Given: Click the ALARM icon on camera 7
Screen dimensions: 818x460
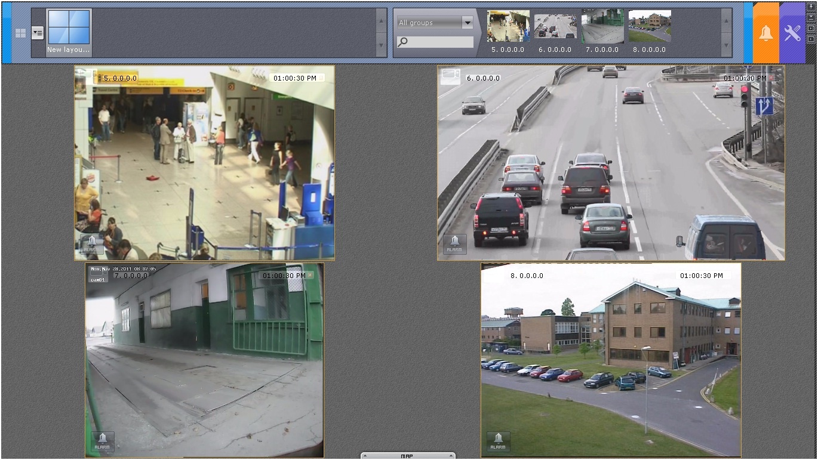Looking at the screenshot, I should (102, 442).
